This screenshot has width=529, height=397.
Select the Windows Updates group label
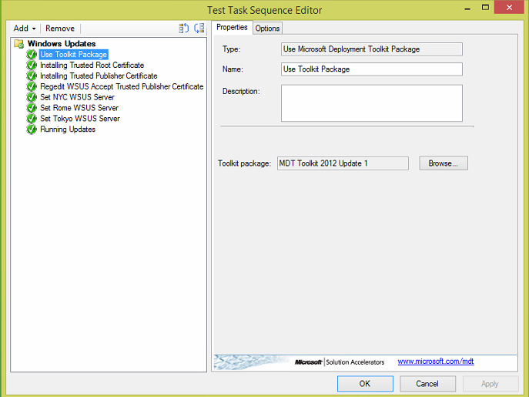pyautogui.click(x=62, y=44)
